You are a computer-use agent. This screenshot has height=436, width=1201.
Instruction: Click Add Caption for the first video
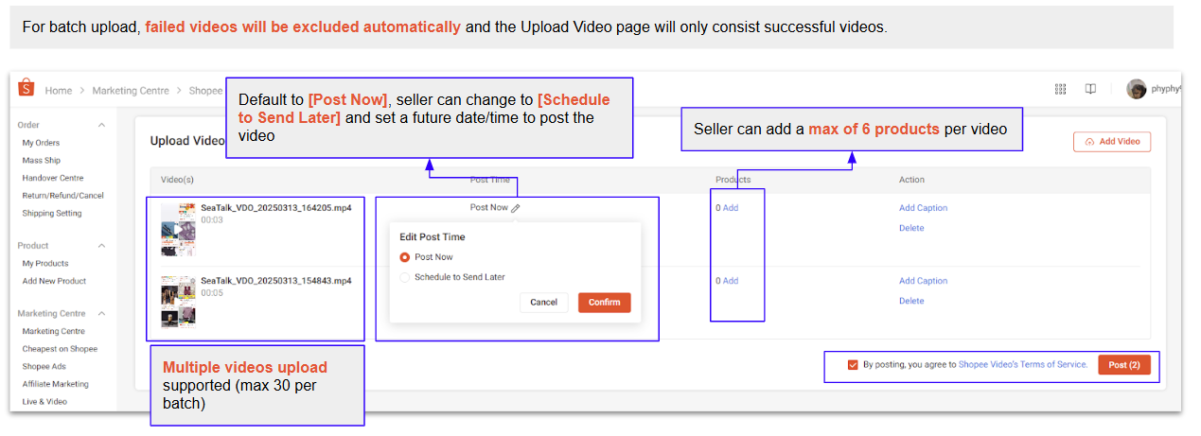click(923, 208)
